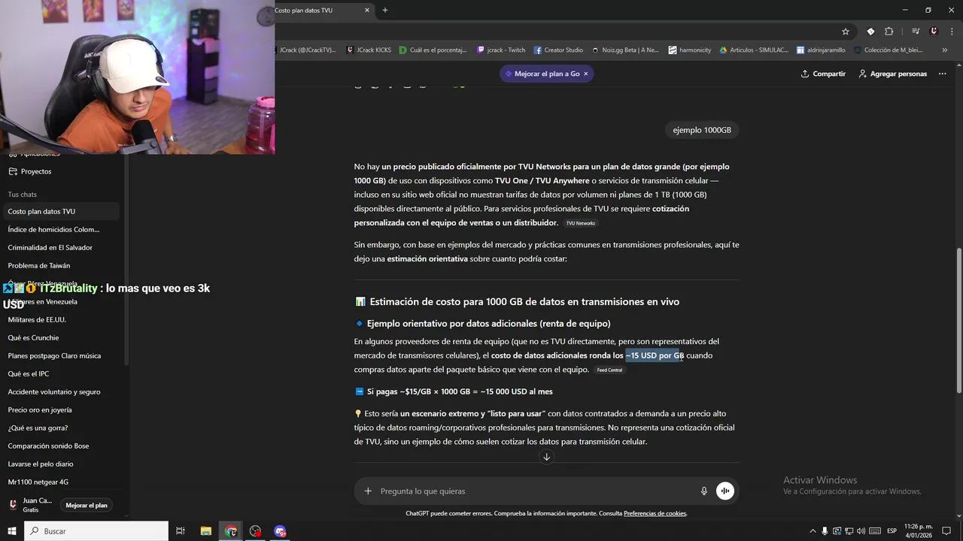Viewport: 963px width, 541px height.
Task: Open the TVU Networks source citation
Action: (581, 223)
